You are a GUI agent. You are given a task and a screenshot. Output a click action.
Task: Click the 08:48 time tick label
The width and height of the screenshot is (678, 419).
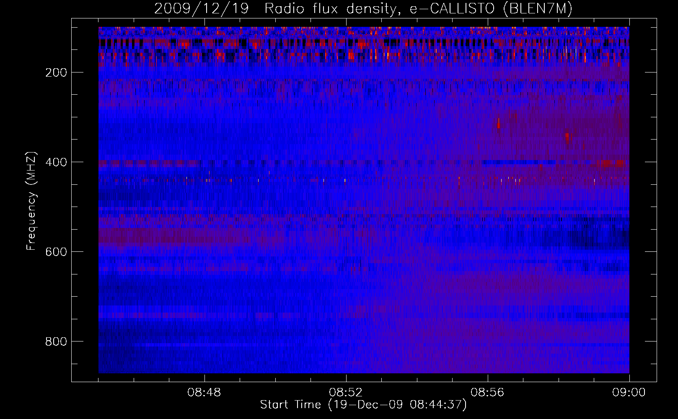coord(204,393)
